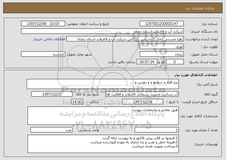Select the label شهر محل تحویل

tap(79, 55)
